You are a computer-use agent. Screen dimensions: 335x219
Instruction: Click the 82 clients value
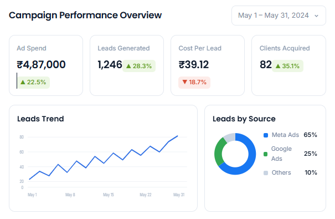point(266,64)
